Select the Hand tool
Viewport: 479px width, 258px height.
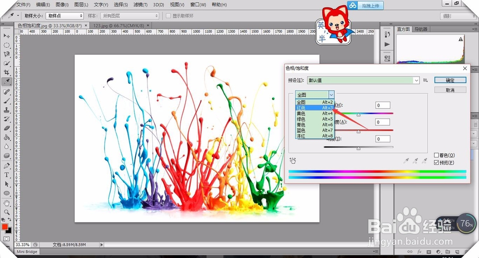pos(6,203)
